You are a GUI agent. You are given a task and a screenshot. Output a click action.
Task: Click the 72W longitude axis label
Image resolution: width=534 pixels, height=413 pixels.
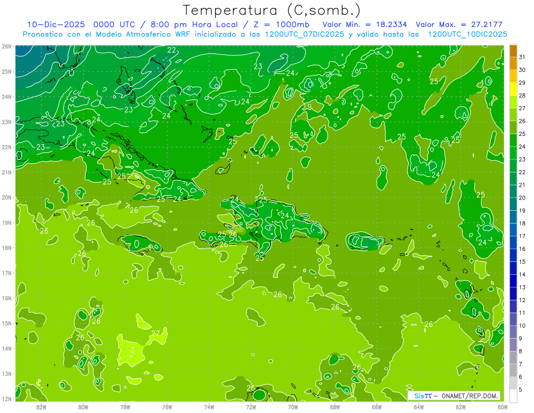(251, 407)
